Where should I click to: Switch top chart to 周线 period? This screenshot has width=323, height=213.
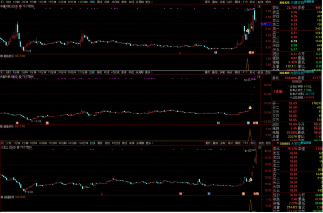[x=99, y=2]
